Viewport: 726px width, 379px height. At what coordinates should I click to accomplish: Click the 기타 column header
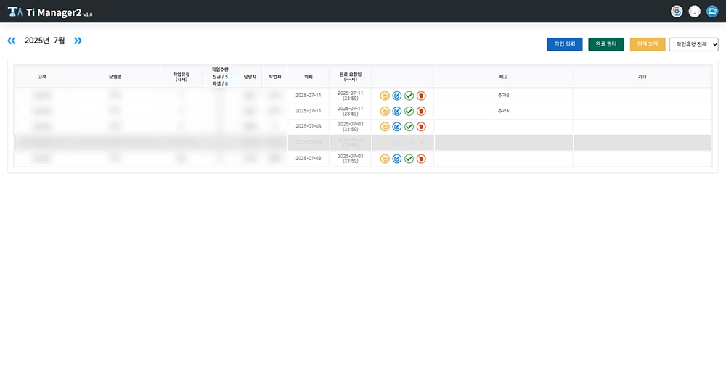643,77
